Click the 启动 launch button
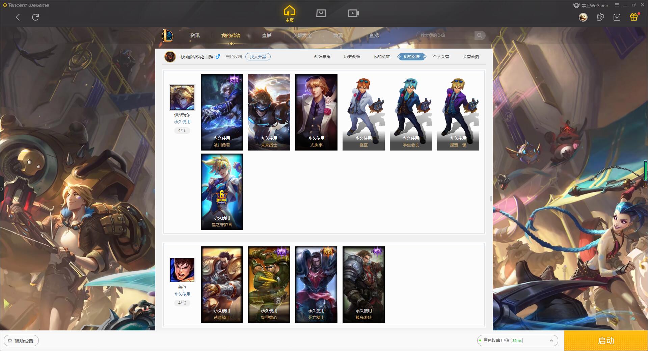The height and width of the screenshot is (351, 648). [x=606, y=341]
